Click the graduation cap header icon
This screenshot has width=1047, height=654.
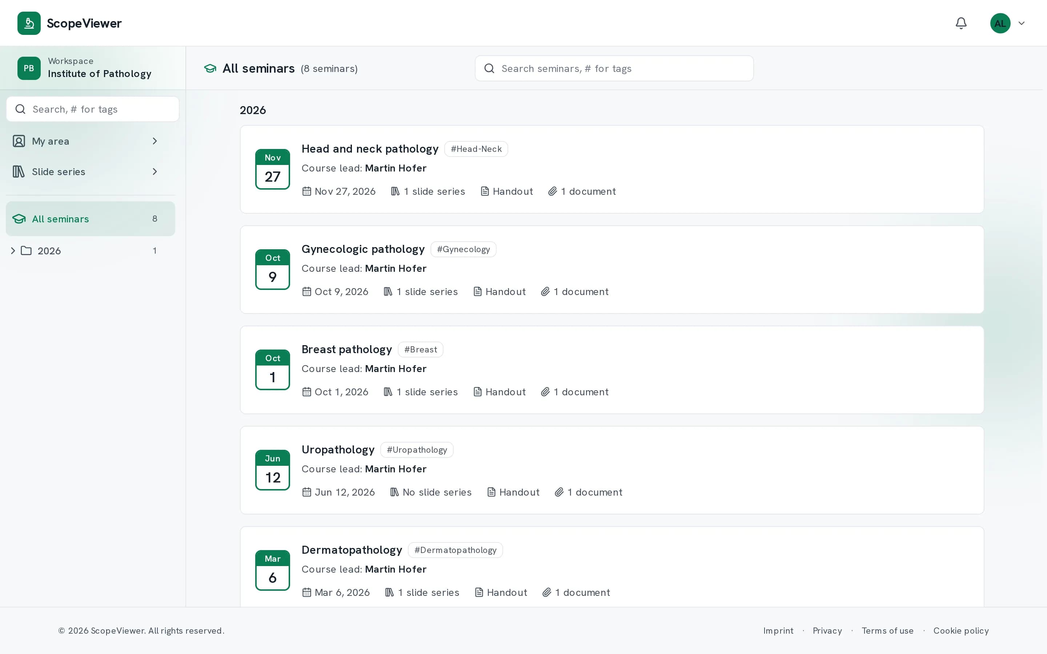[210, 68]
